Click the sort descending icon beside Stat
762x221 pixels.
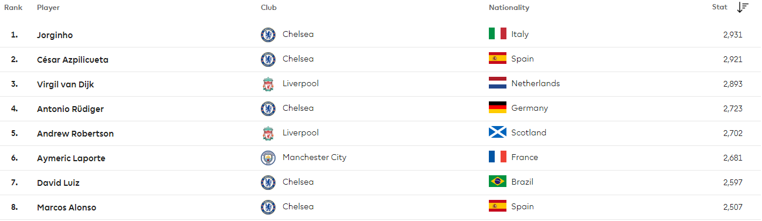coord(743,8)
